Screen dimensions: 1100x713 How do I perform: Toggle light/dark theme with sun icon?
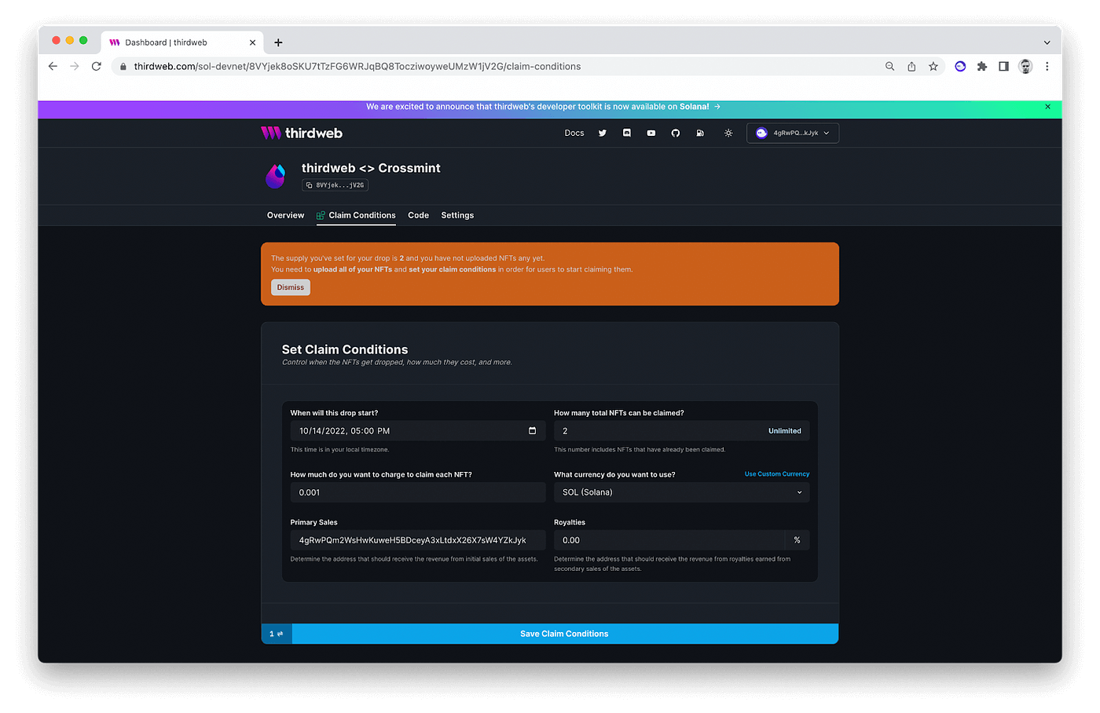(x=728, y=133)
